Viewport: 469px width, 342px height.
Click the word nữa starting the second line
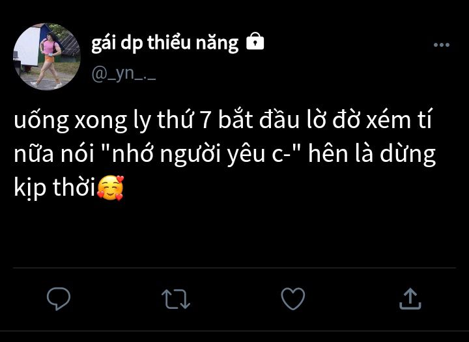pyautogui.click(x=34, y=154)
